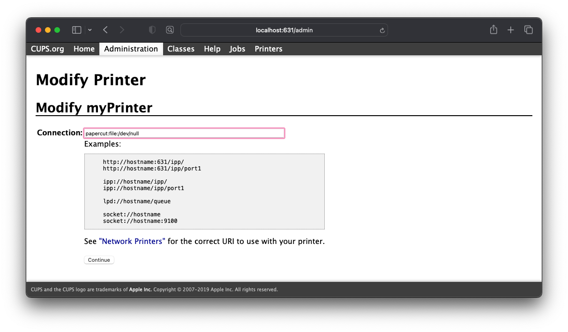
Task: View the Jobs tab
Action: pyautogui.click(x=238, y=49)
